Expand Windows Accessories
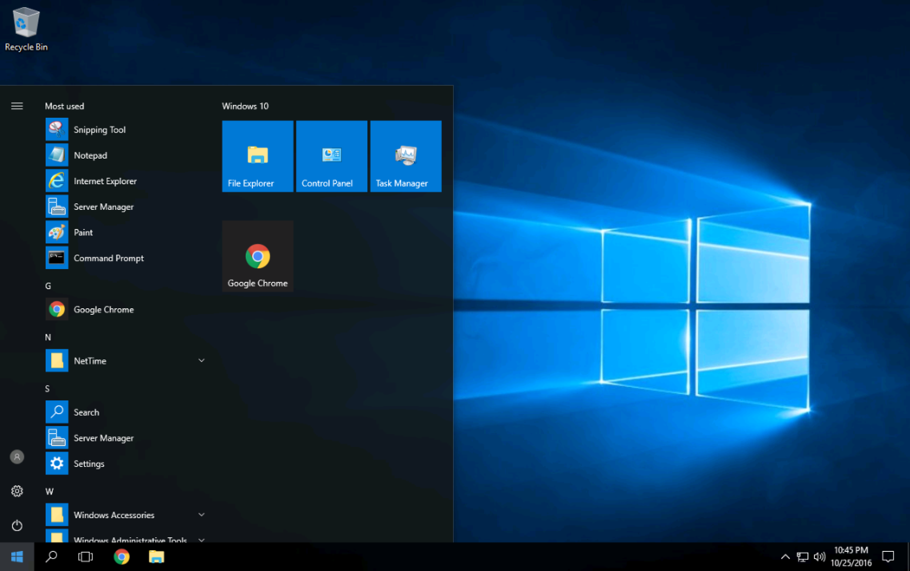 click(x=202, y=515)
